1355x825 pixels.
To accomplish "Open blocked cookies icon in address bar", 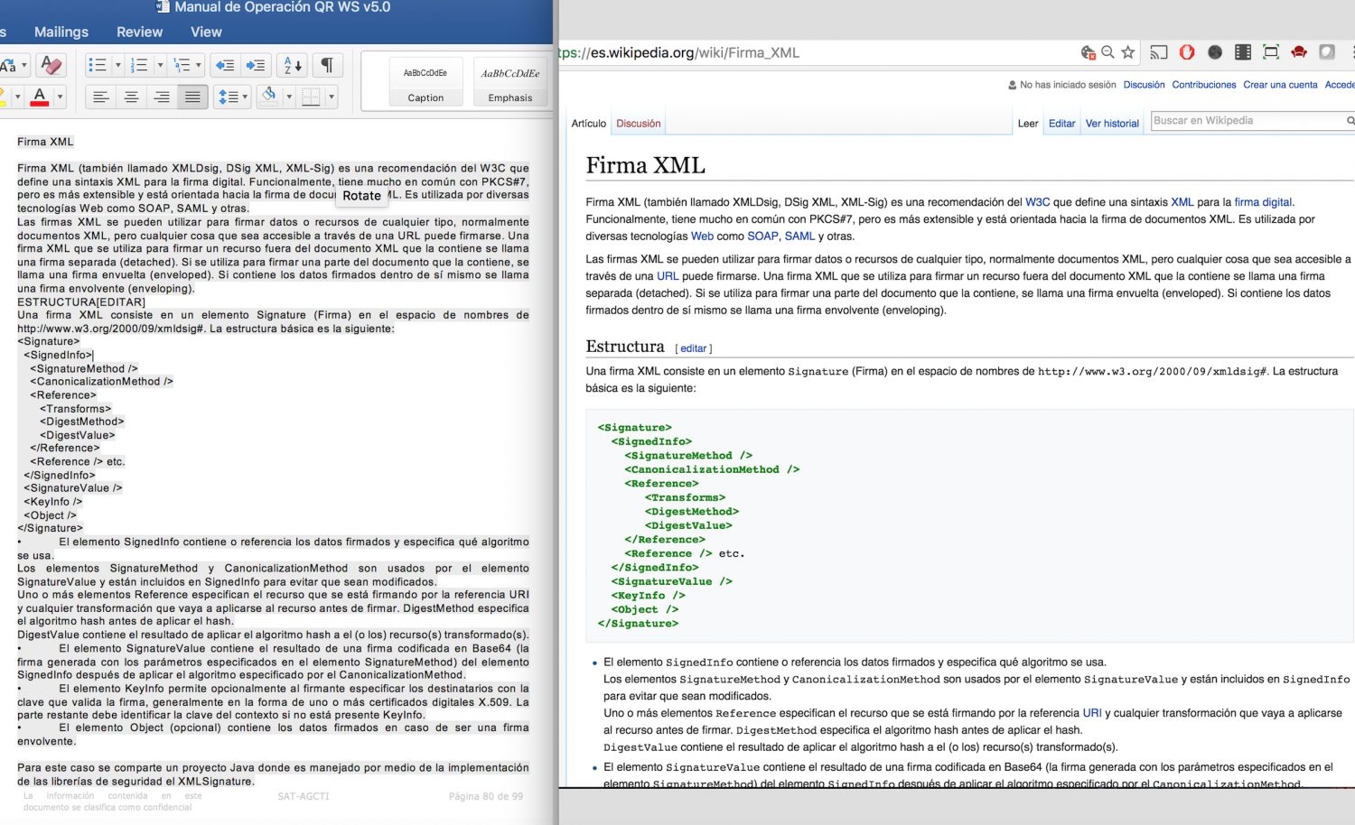I will click(x=1088, y=52).
